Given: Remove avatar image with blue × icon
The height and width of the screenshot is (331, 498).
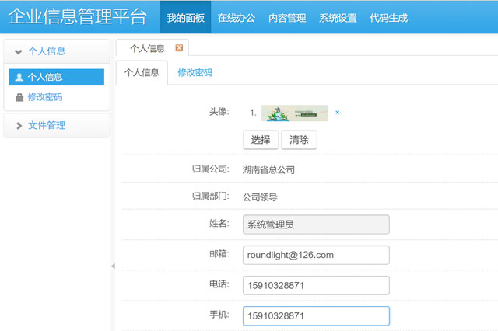Looking at the screenshot, I should coord(338,113).
